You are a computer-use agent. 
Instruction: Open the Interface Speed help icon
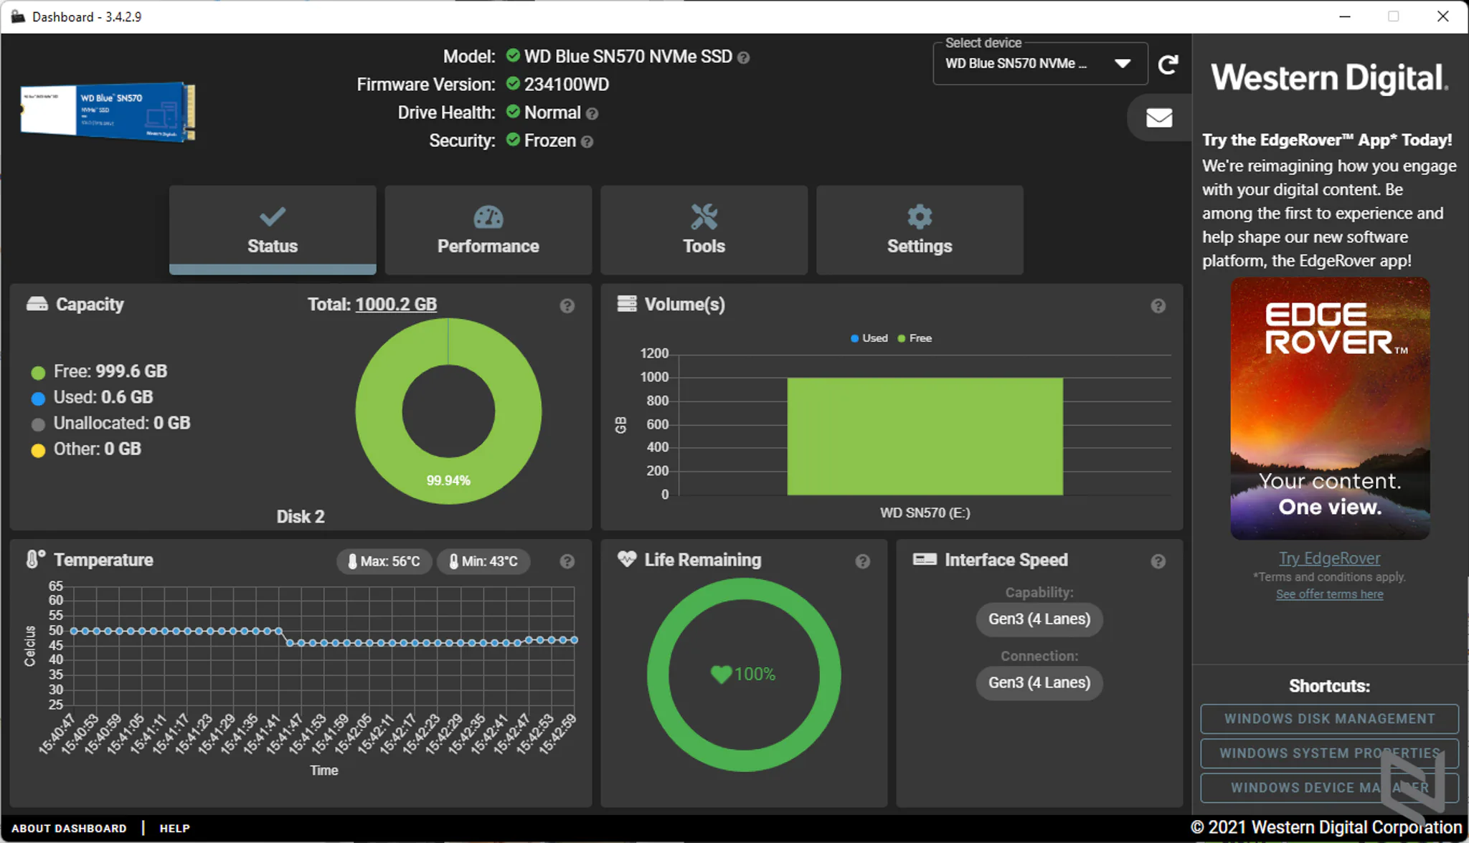pyautogui.click(x=1158, y=561)
